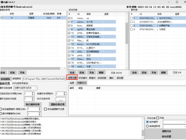
Task: Increase the 检查好友间隔 spinner value
Action: pyautogui.click(x=64, y=92)
